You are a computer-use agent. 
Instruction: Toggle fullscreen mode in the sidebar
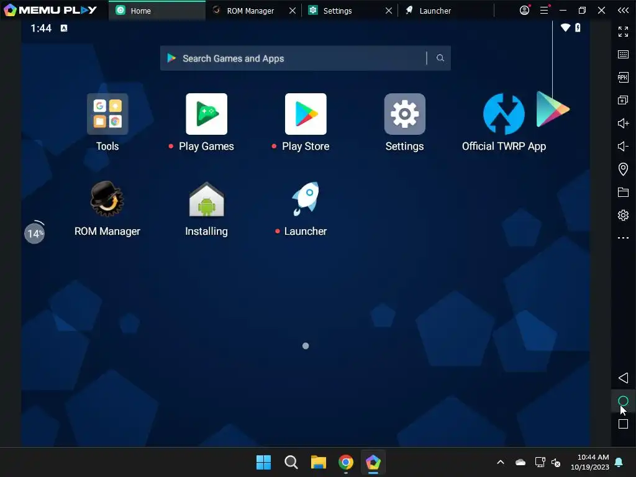623,31
